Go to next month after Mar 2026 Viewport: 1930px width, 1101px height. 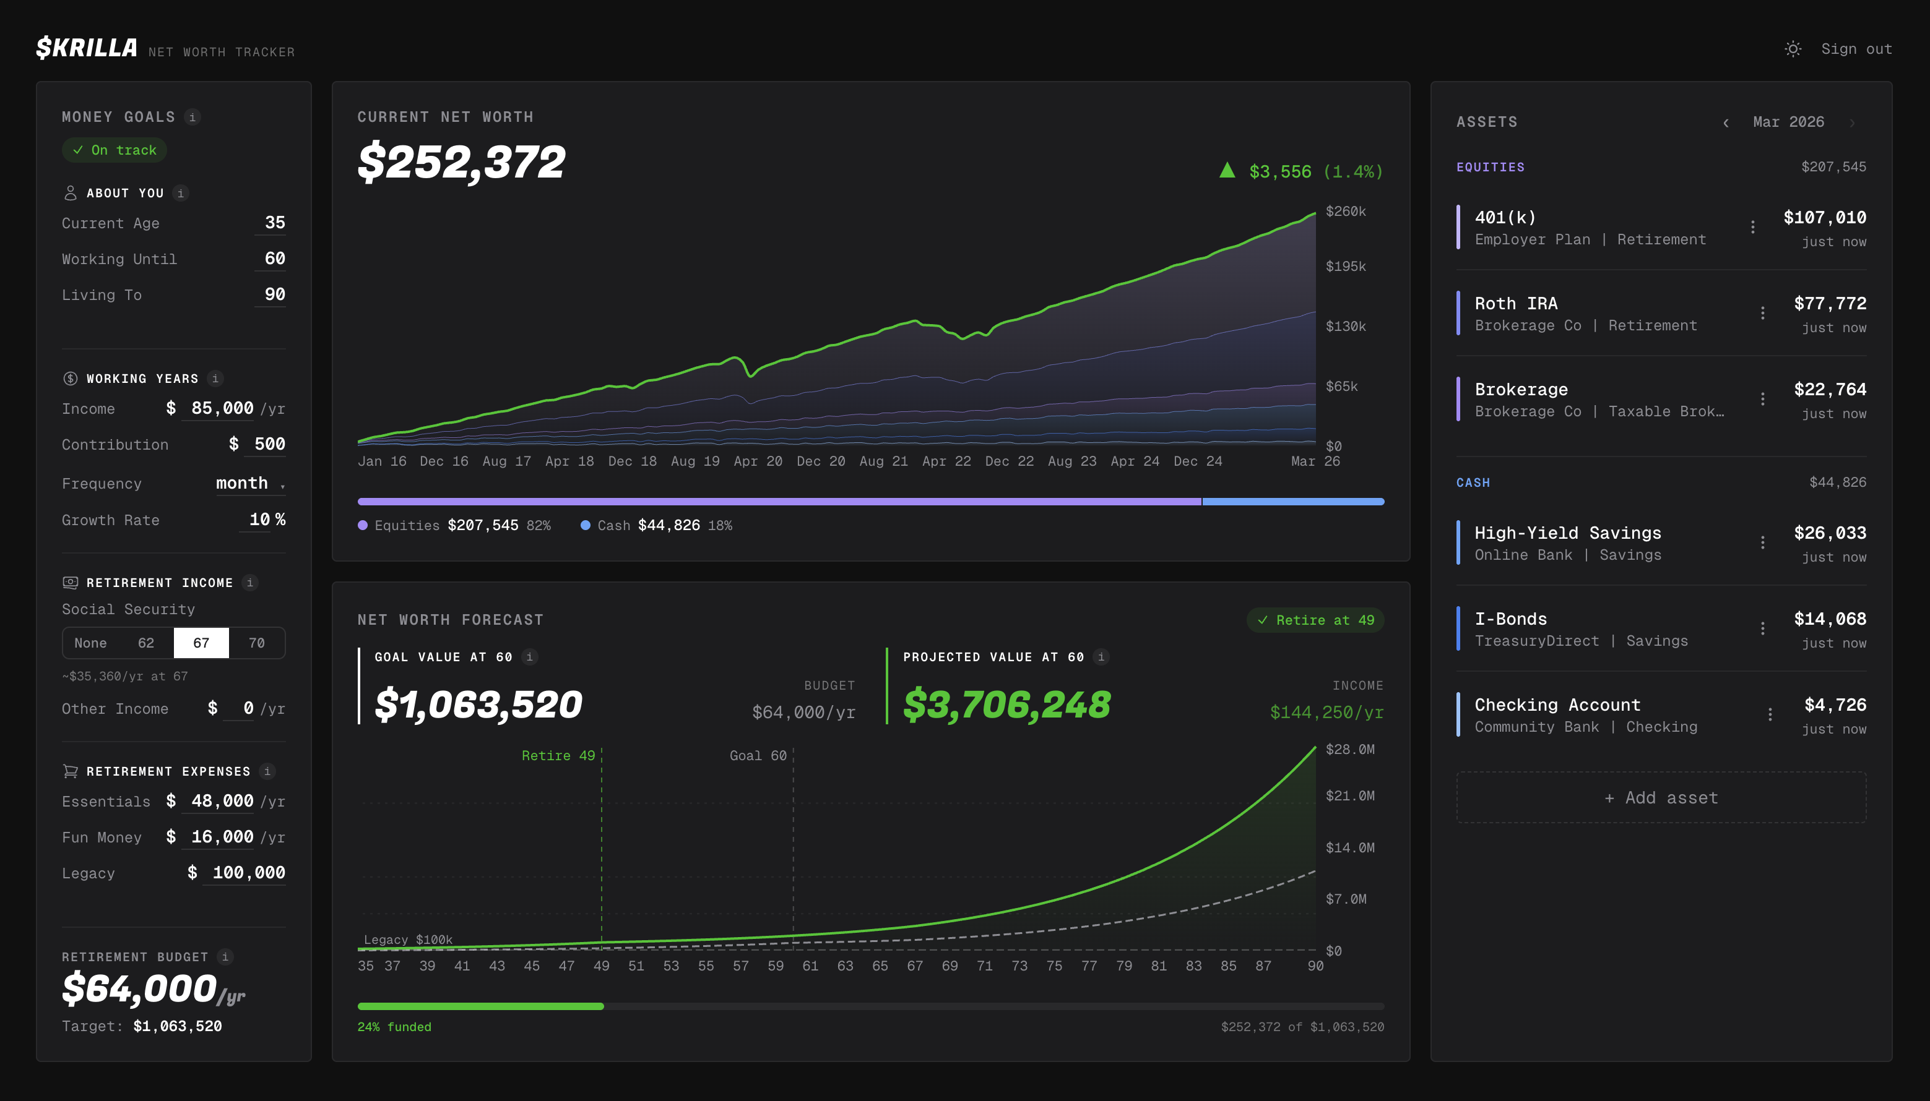click(x=1852, y=122)
